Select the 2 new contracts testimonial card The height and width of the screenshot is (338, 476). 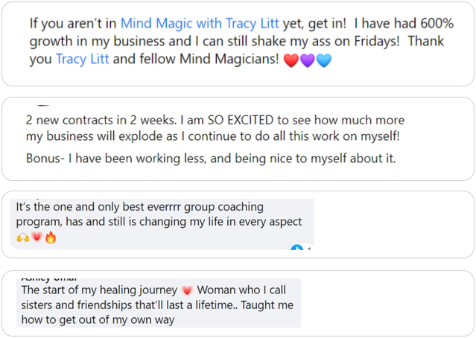click(x=238, y=139)
